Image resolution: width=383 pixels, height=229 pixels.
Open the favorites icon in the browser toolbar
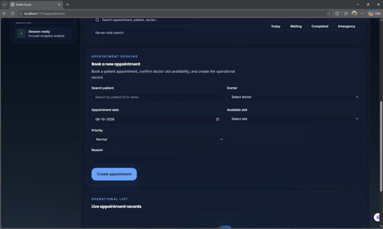[346, 13]
